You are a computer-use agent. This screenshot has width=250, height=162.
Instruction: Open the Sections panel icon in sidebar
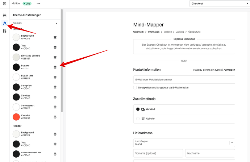click(x=5, y=15)
